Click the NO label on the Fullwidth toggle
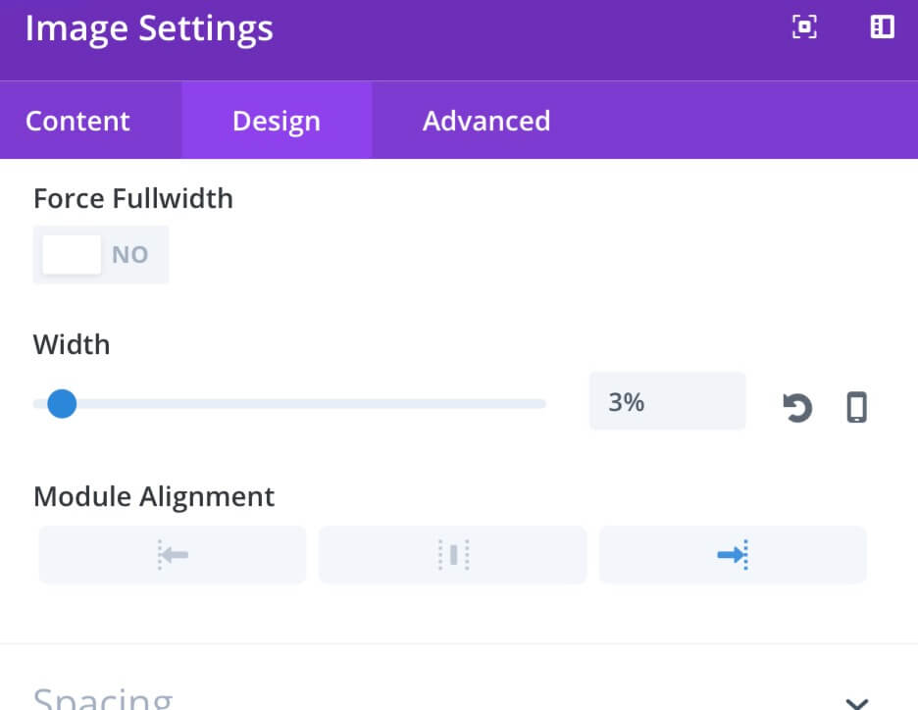This screenshot has height=710, width=918. 130,255
